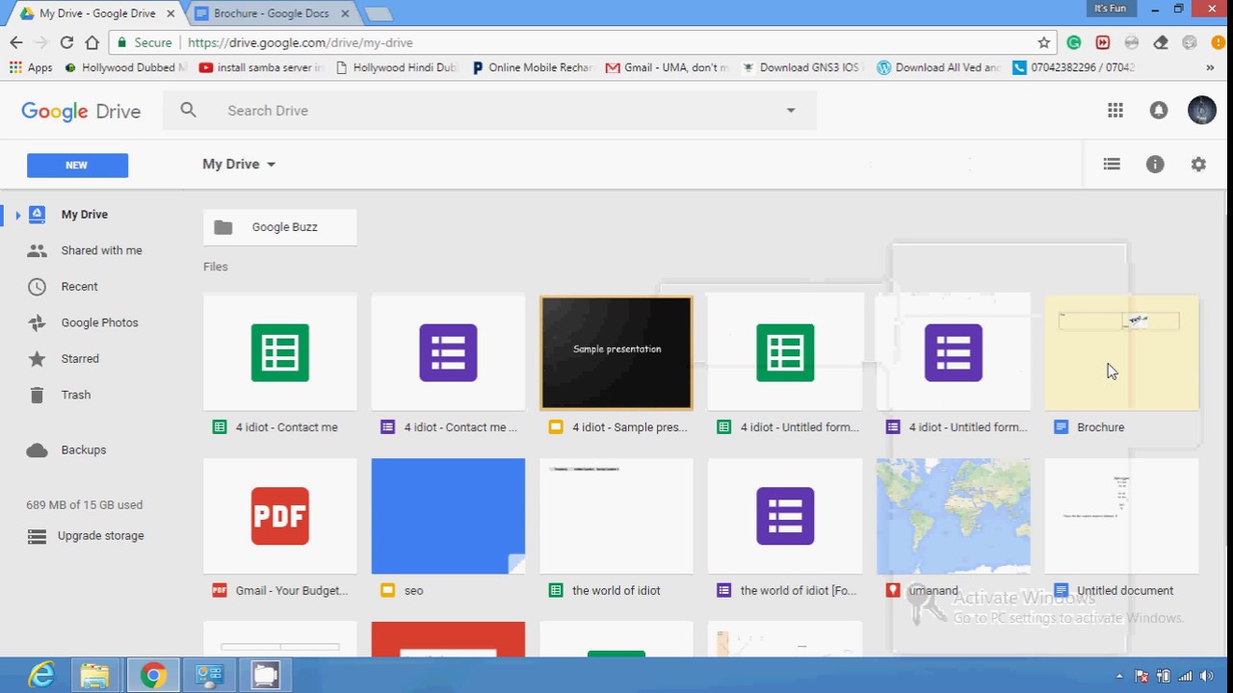
Task: Launch Internet Explorer from taskbar
Action: pyautogui.click(x=41, y=676)
